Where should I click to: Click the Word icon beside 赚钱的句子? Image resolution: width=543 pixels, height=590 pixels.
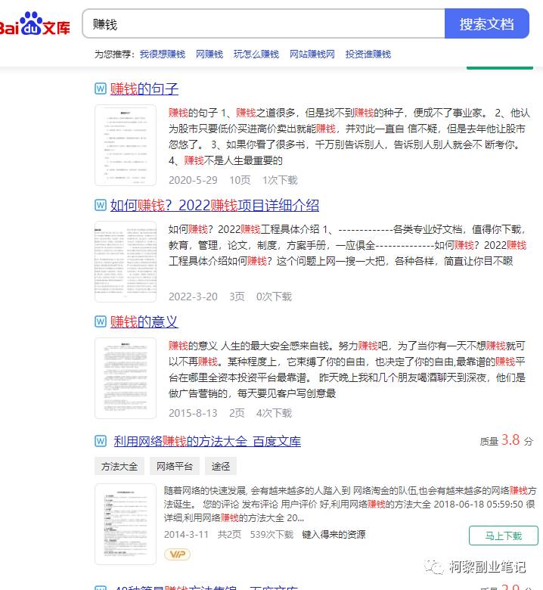[x=101, y=88]
